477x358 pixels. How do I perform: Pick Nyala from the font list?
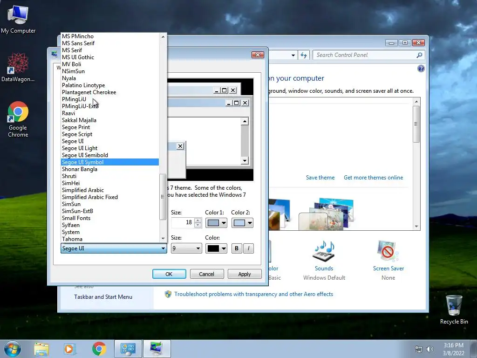tap(109, 78)
